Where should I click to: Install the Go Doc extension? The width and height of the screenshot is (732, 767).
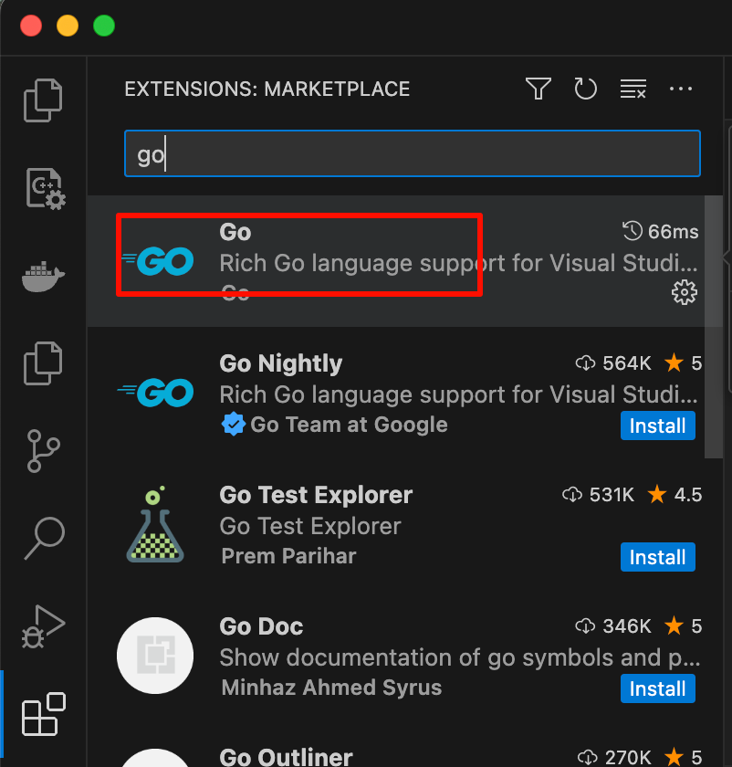pos(658,688)
